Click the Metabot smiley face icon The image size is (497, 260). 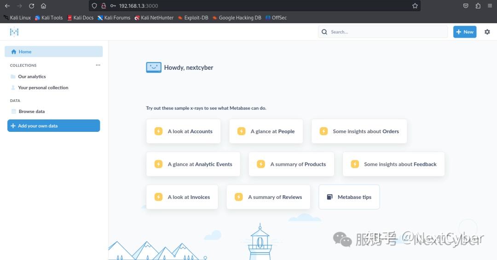pos(154,68)
